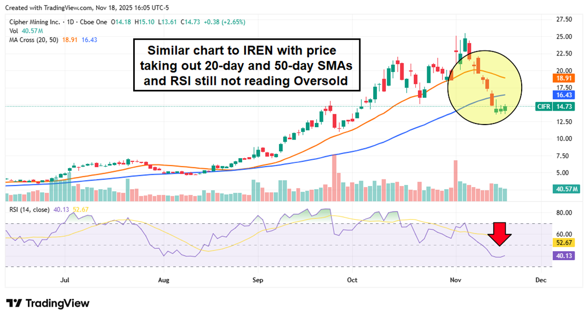Expand the MA Cross indicator settings

coord(32,39)
